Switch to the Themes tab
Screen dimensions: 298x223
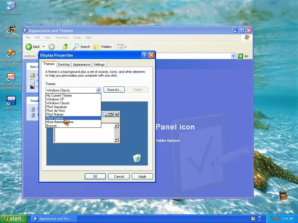click(49, 64)
